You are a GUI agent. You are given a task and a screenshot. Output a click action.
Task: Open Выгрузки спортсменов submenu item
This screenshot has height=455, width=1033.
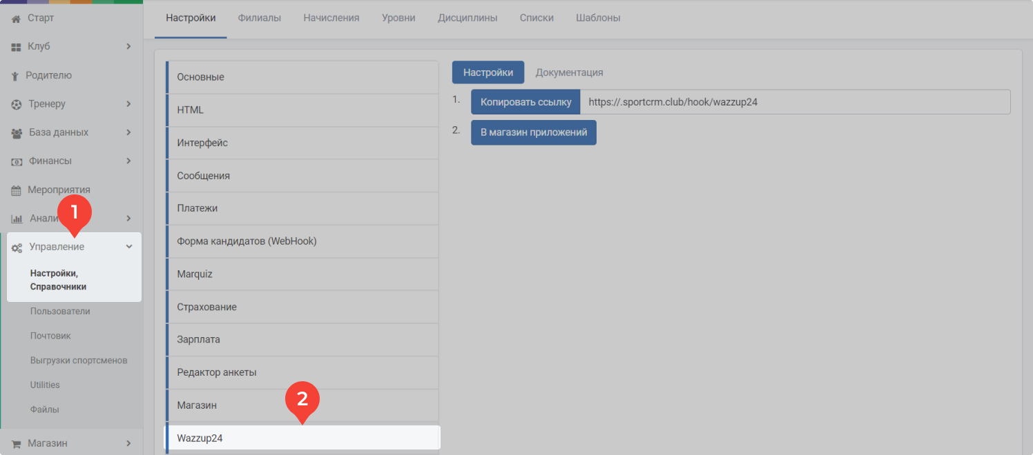[x=79, y=361]
